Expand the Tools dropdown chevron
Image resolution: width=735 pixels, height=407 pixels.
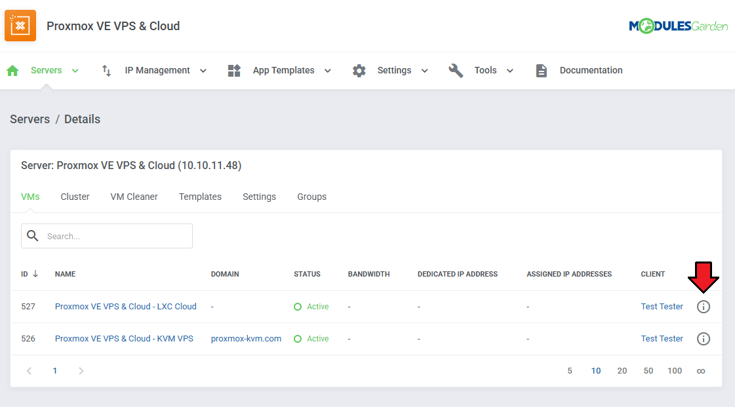[510, 71]
